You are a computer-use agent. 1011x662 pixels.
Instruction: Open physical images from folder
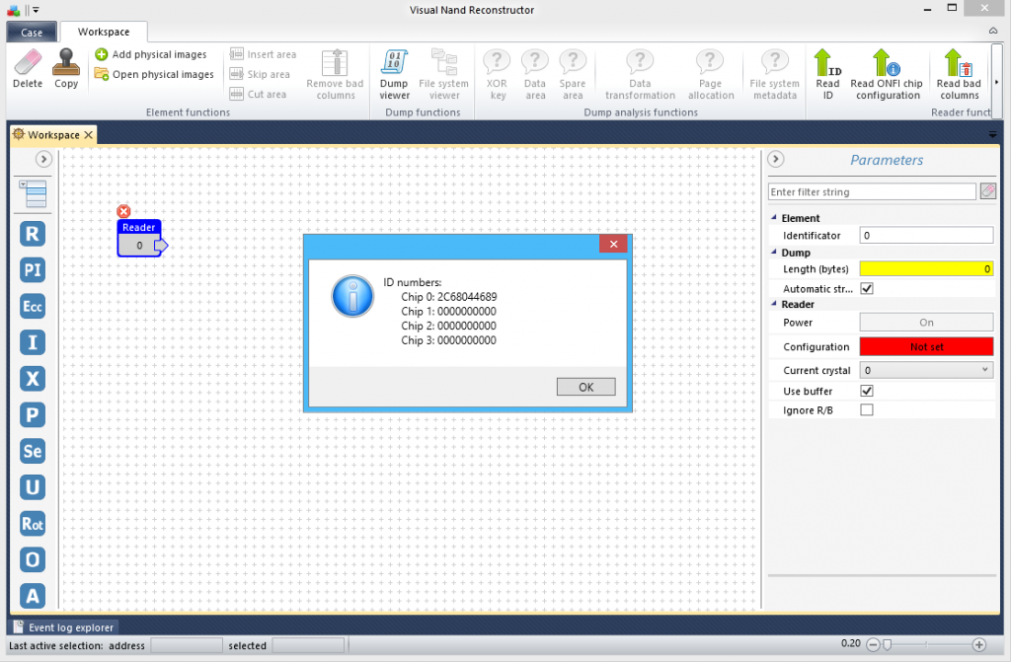click(x=154, y=74)
